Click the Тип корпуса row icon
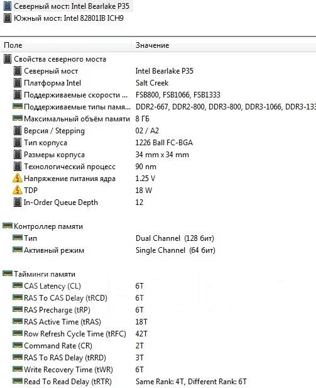Screen dimensions: 316x388 click(x=18, y=143)
